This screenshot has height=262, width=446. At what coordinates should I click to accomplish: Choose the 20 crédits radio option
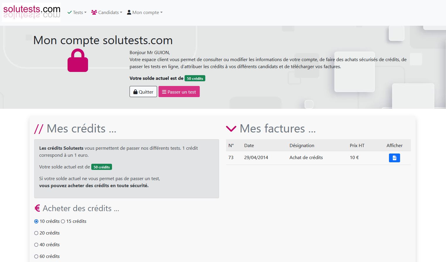(x=36, y=233)
